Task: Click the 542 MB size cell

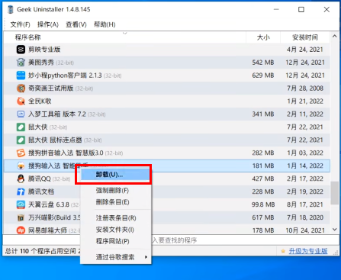Action: pyautogui.click(x=263, y=63)
